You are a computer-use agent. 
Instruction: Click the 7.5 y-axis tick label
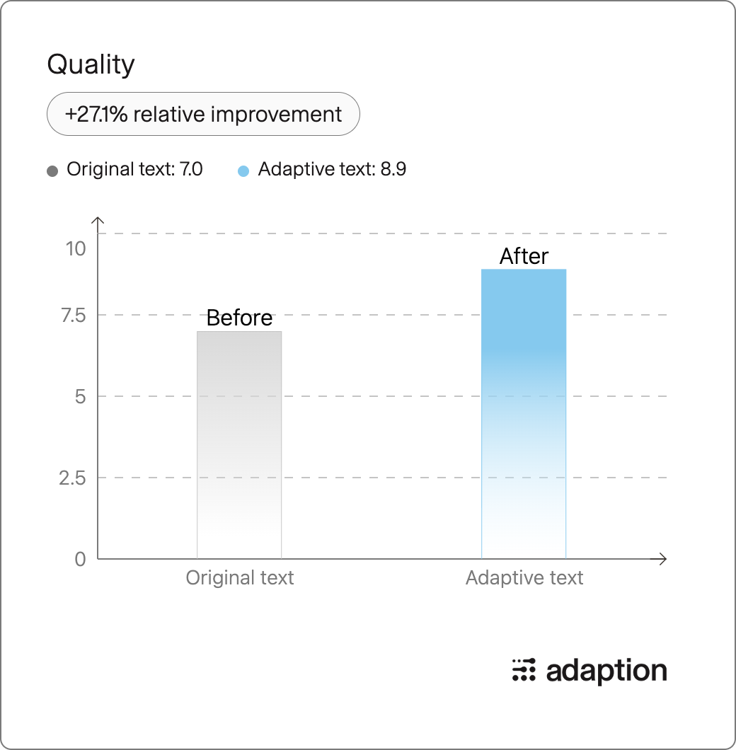pos(73,316)
